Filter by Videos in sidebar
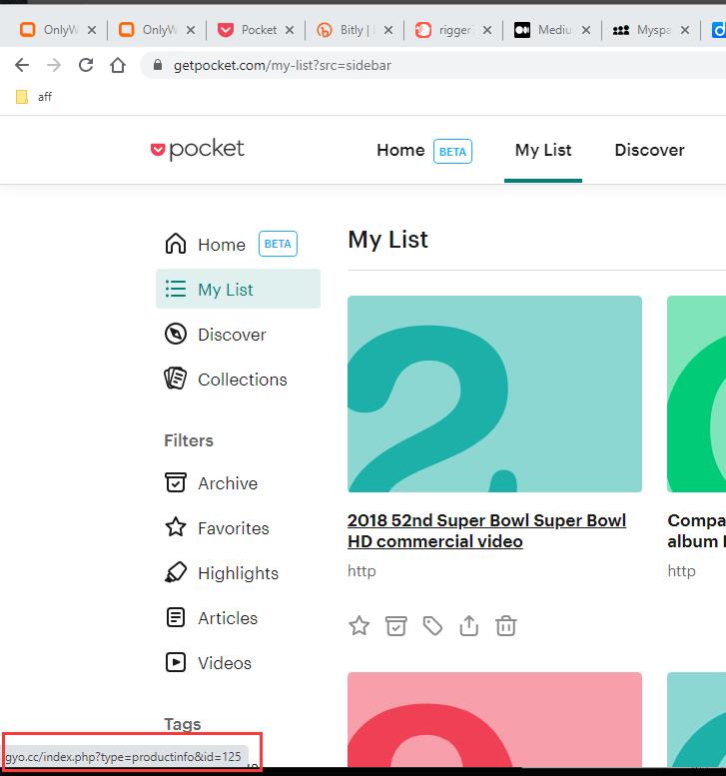 [x=225, y=663]
